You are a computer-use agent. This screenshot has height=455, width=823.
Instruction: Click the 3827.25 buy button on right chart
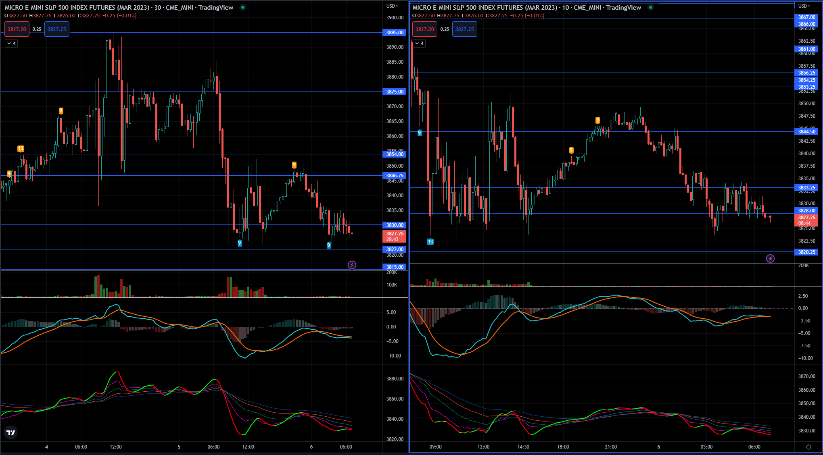point(464,29)
